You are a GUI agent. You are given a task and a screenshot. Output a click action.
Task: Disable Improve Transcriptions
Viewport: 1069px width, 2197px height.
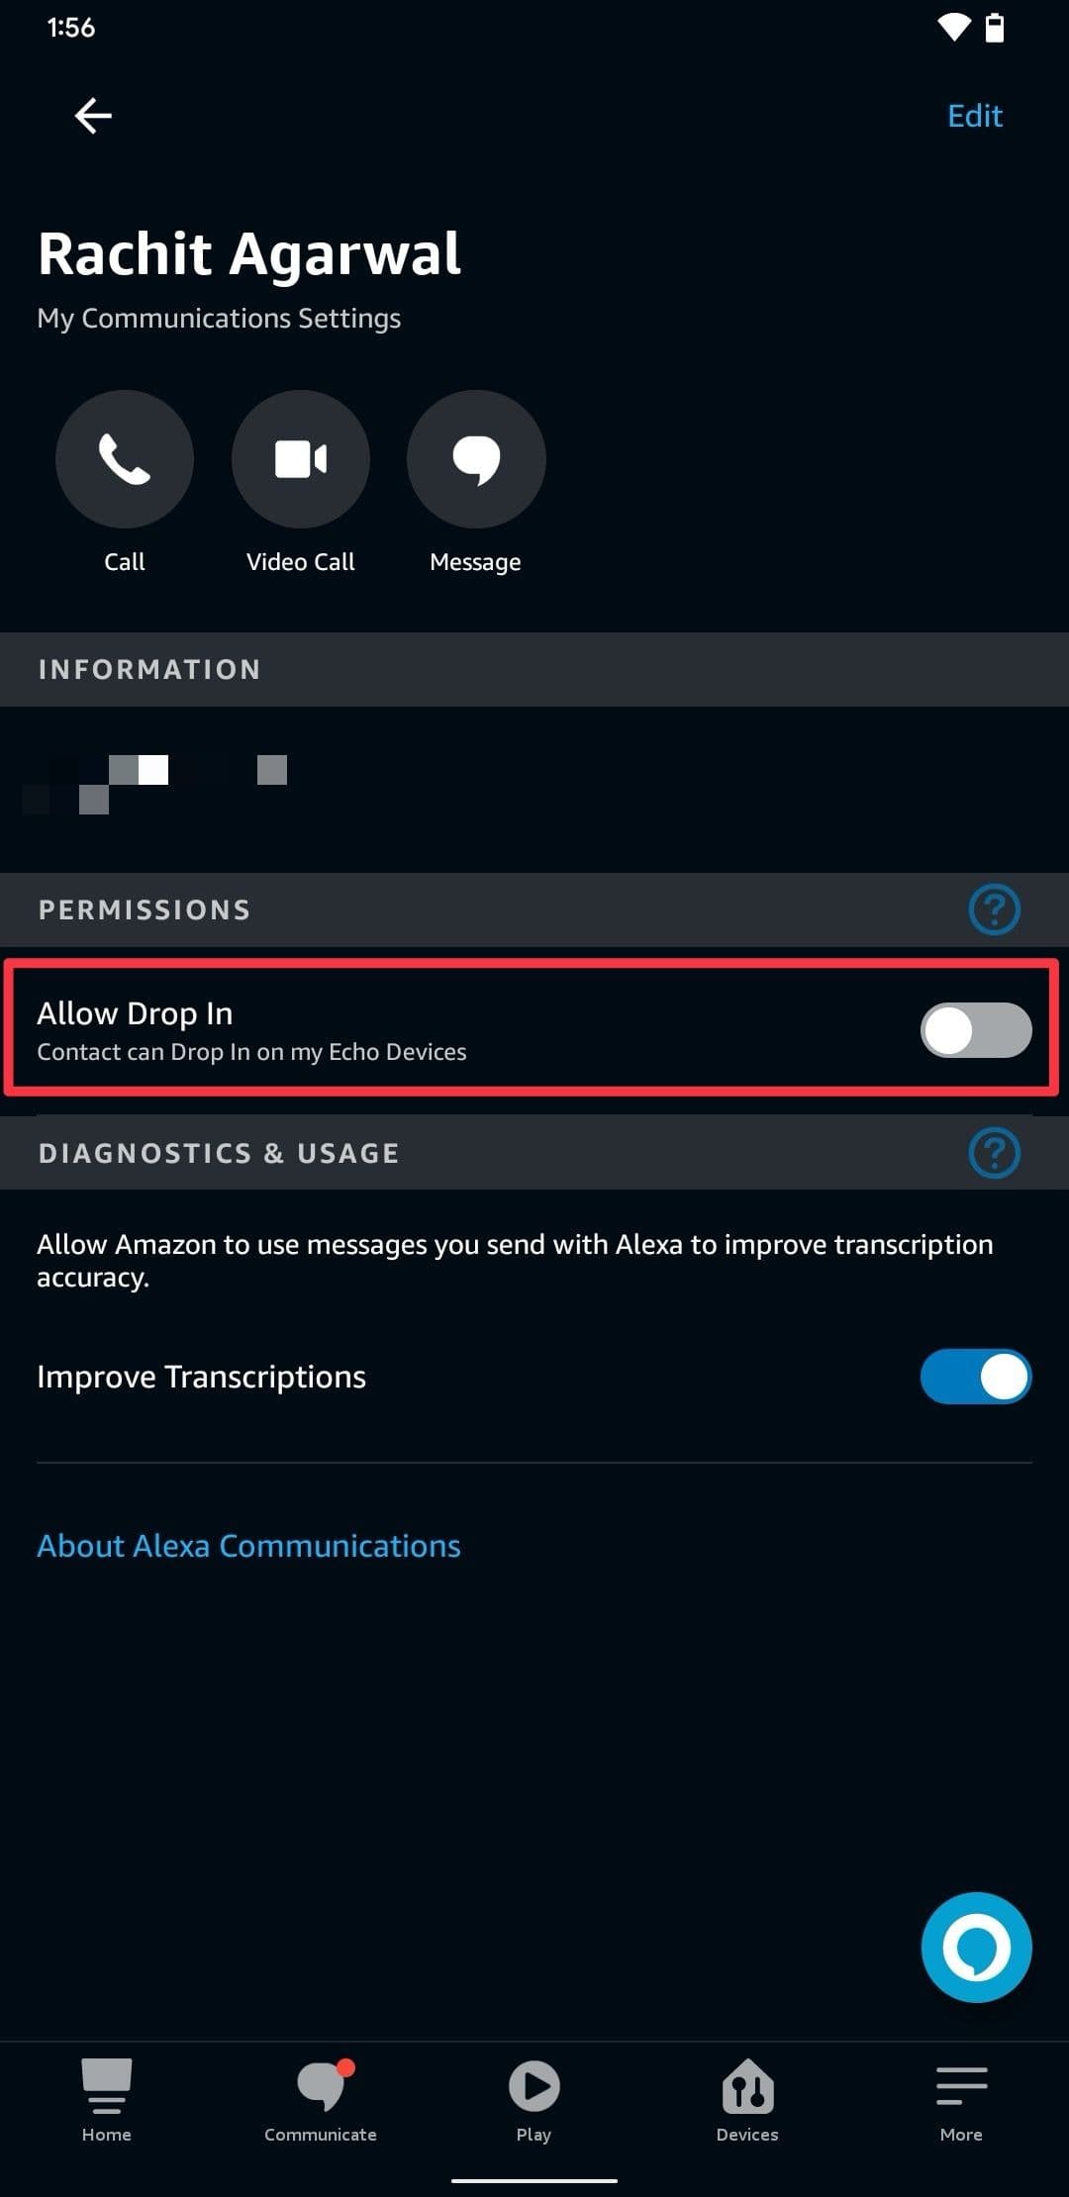click(975, 1376)
